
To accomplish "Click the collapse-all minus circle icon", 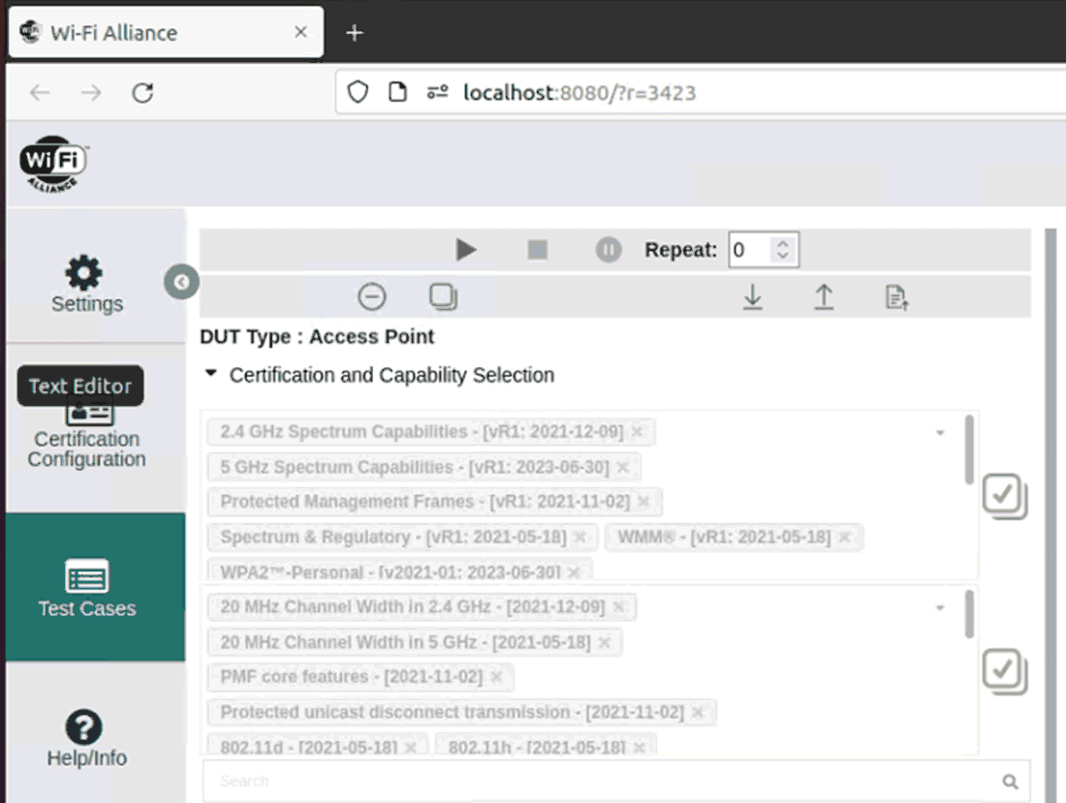I will coord(372,296).
